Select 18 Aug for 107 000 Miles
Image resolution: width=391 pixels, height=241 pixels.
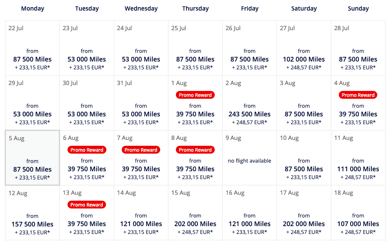tap(358, 224)
